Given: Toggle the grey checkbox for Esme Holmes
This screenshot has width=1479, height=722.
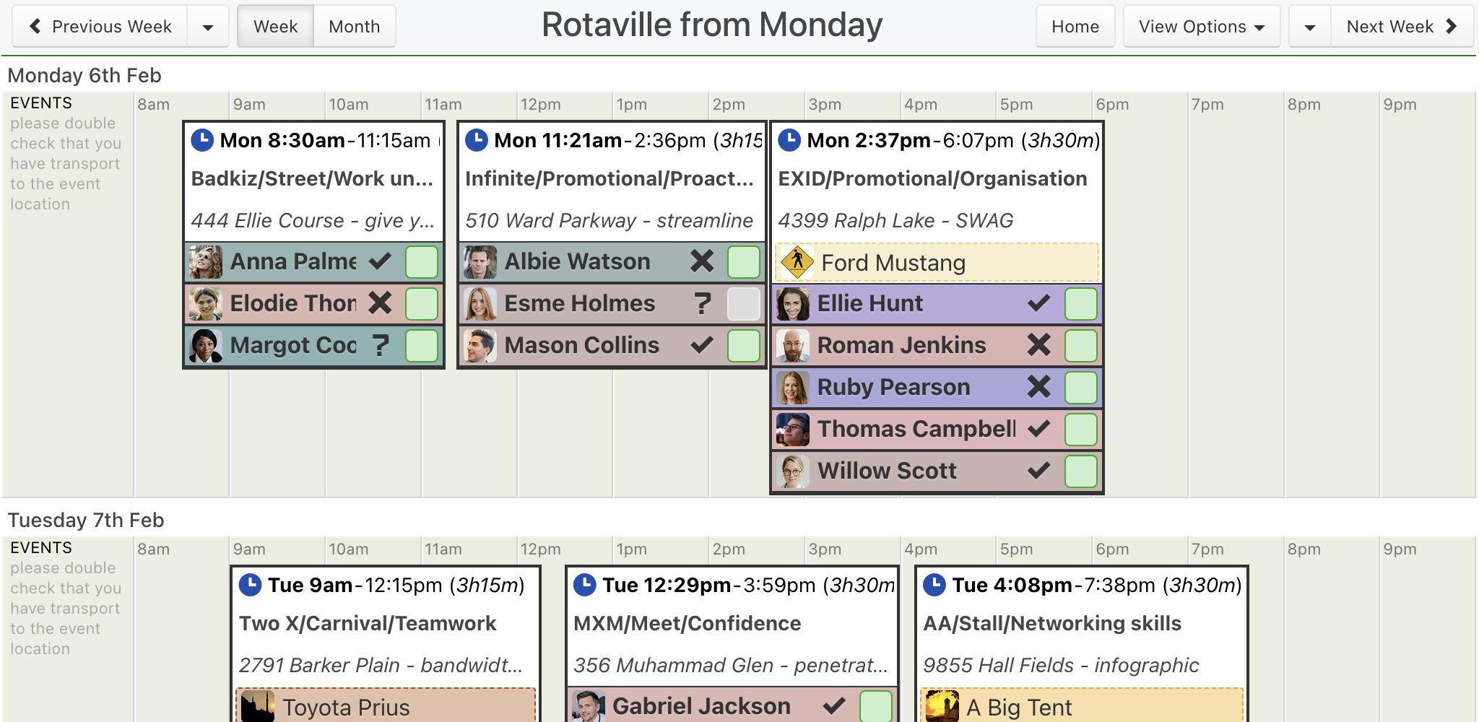Looking at the screenshot, I should coord(743,303).
